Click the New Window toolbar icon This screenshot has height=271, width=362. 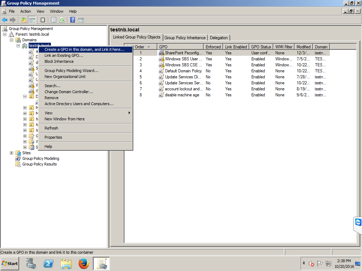(x=54, y=20)
